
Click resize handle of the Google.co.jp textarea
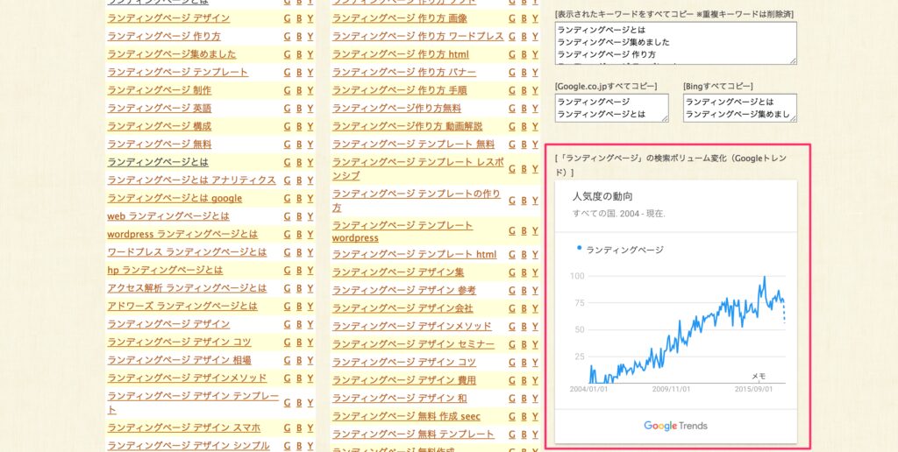click(664, 118)
